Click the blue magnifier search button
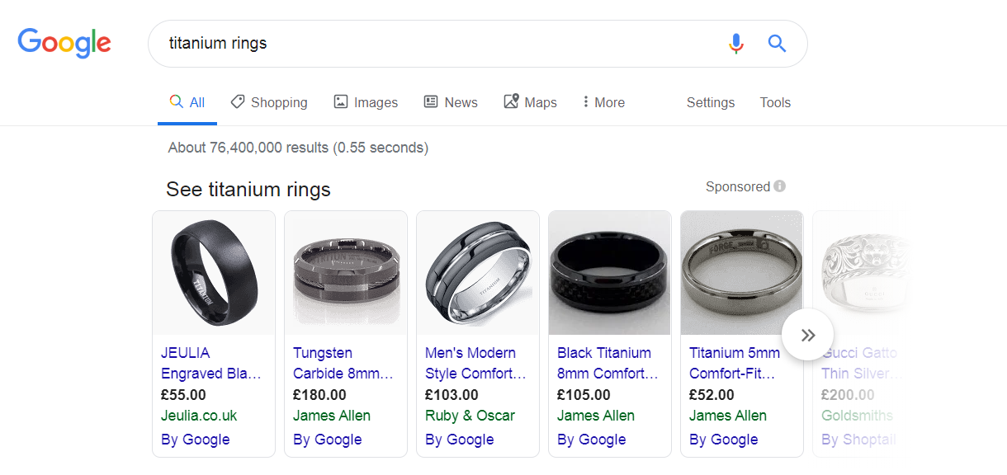Screen dimensions: 1007x475 [777, 44]
